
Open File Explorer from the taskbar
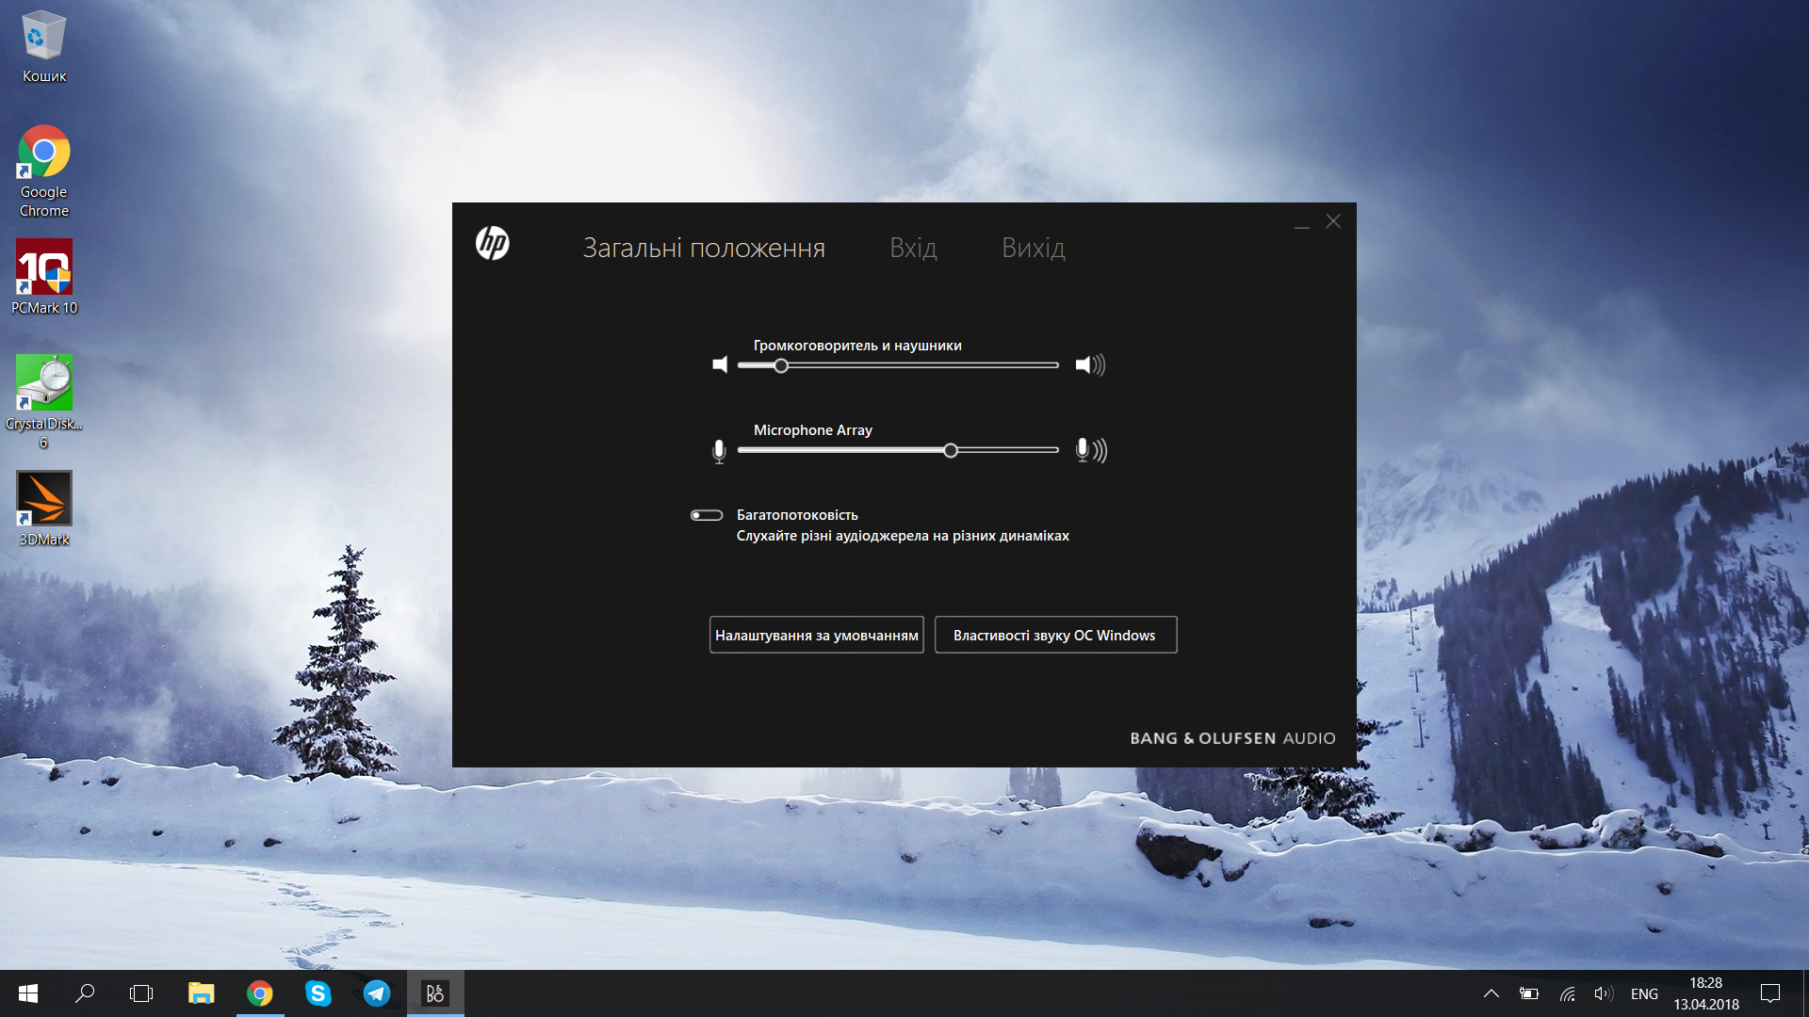tap(201, 993)
